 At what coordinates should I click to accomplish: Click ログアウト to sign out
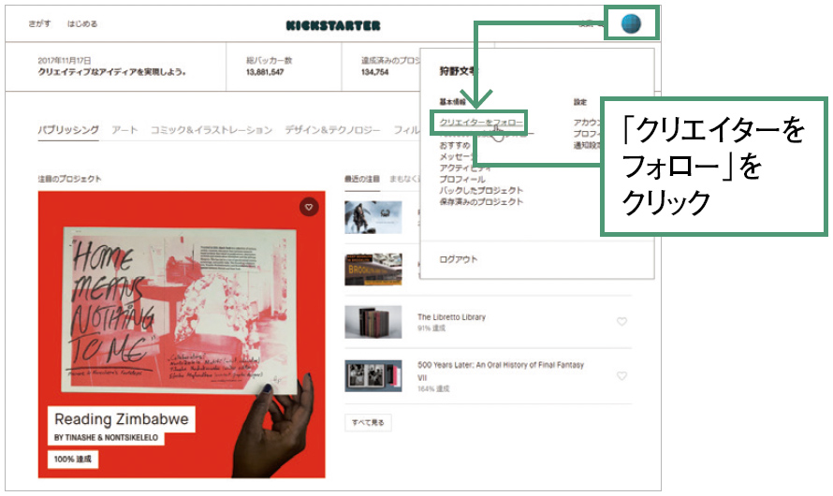(459, 259)
